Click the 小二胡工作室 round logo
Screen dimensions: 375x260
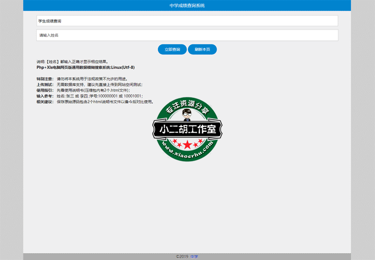[x=187, y=129]
